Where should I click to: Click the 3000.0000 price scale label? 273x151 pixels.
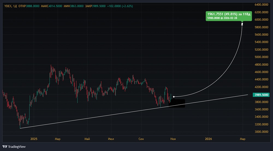pyautogui.click(x=262, y=132)
